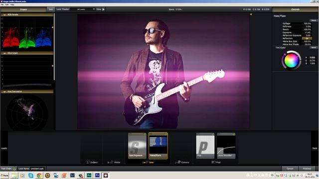Click the Exposure value +1.40
The image size is (319, 179).
pos(307,32)
